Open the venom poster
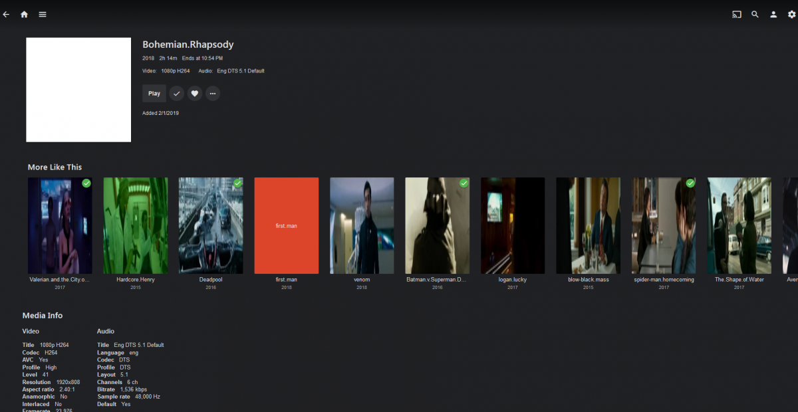 click(362, 225)
